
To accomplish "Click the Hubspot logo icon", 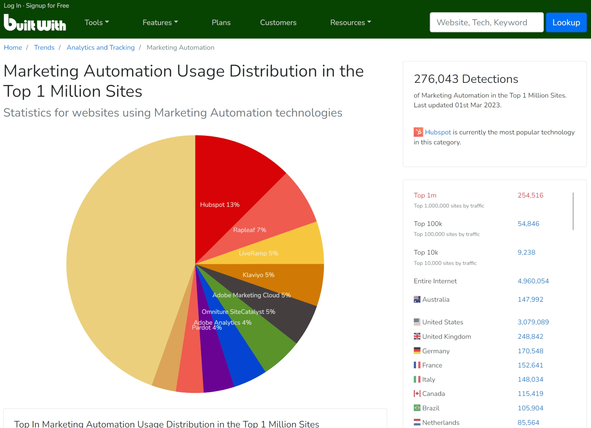I will (418, 132).
